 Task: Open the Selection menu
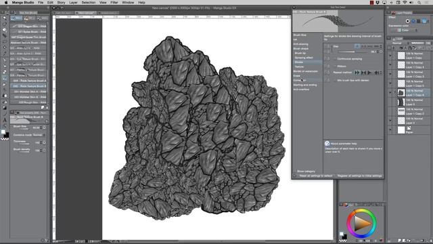point(89,3)
